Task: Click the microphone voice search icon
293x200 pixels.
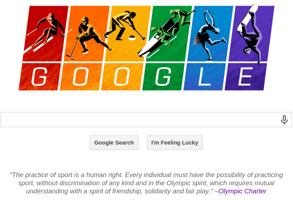Action: coord(284,120)
